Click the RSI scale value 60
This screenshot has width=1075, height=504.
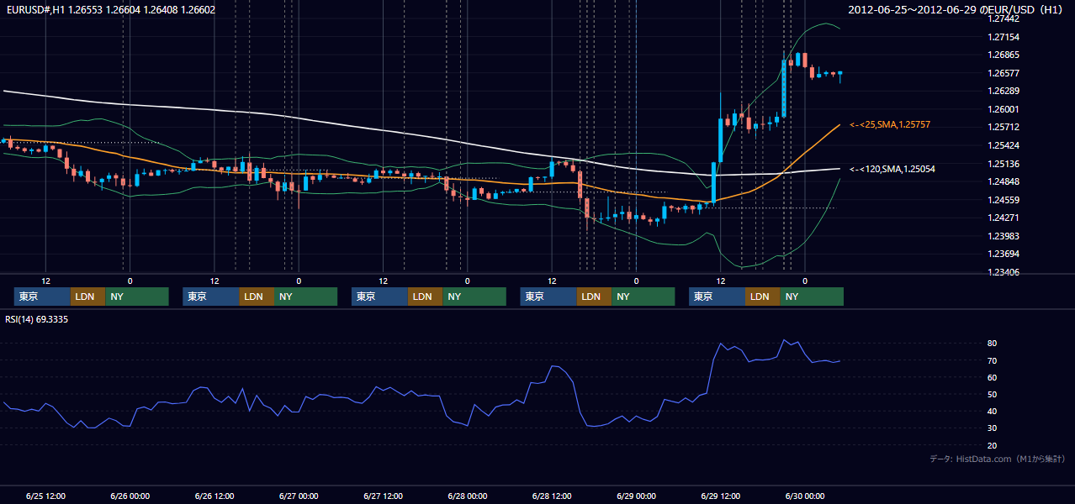pos(993,378)
